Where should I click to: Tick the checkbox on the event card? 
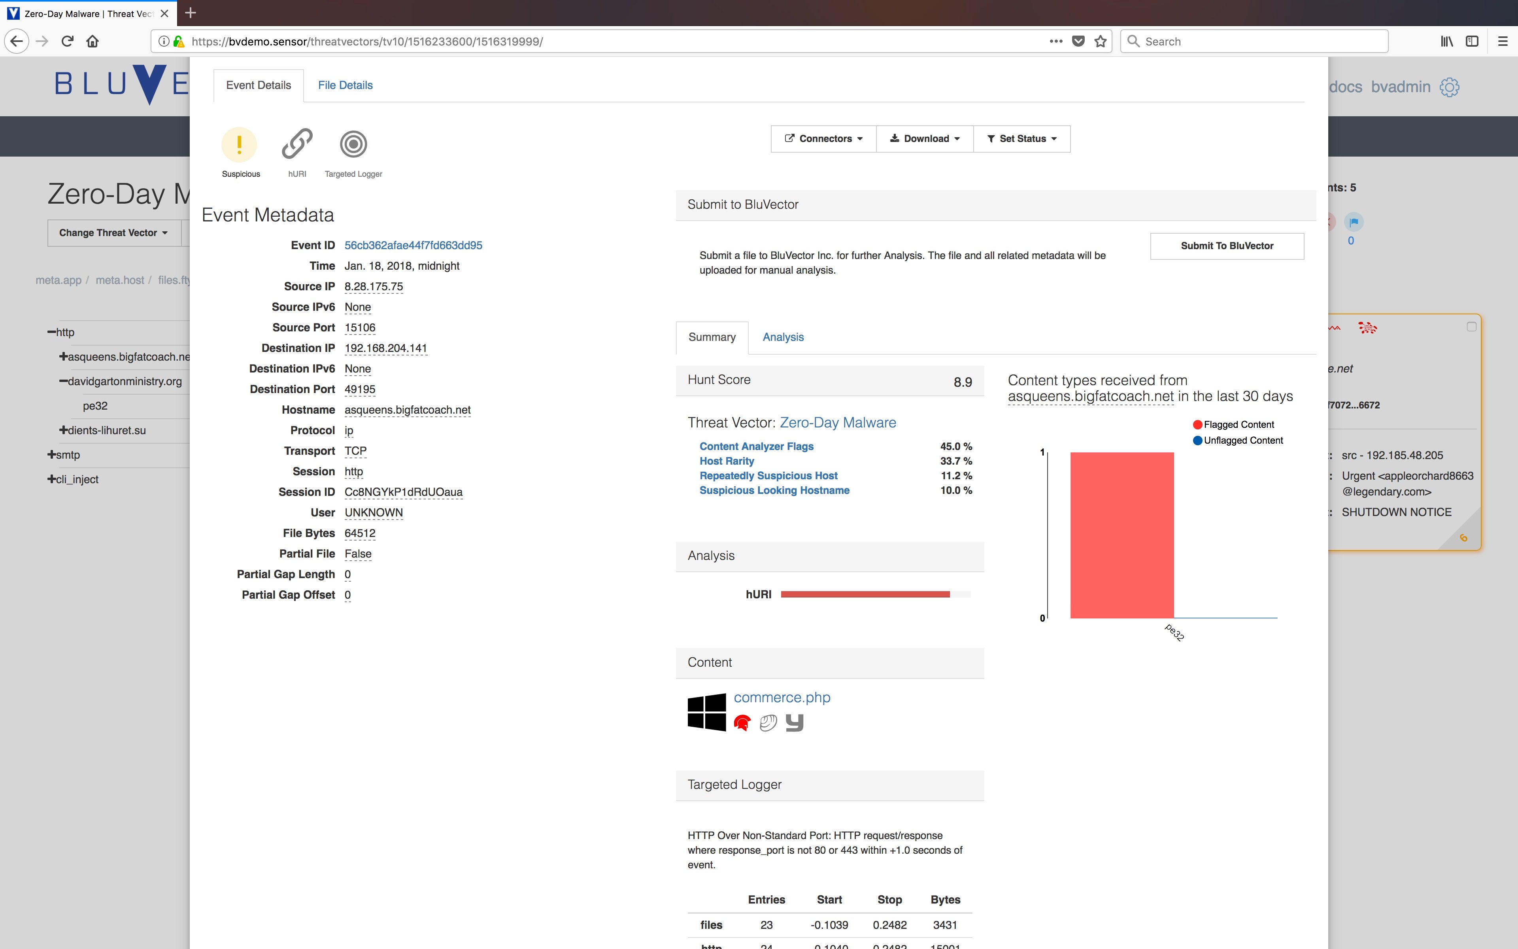tap(1471, 326)
